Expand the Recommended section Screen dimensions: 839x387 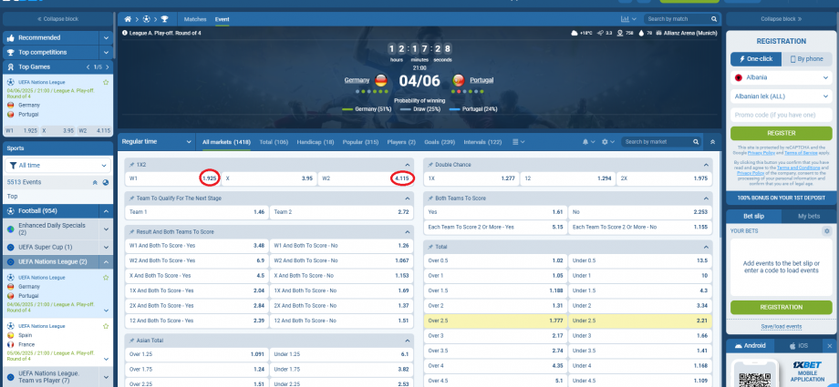pyautogui.click(x=106, y=38)
